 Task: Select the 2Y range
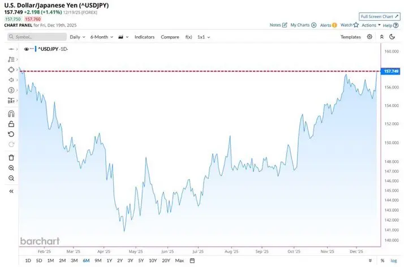click(x=120, y=261)
